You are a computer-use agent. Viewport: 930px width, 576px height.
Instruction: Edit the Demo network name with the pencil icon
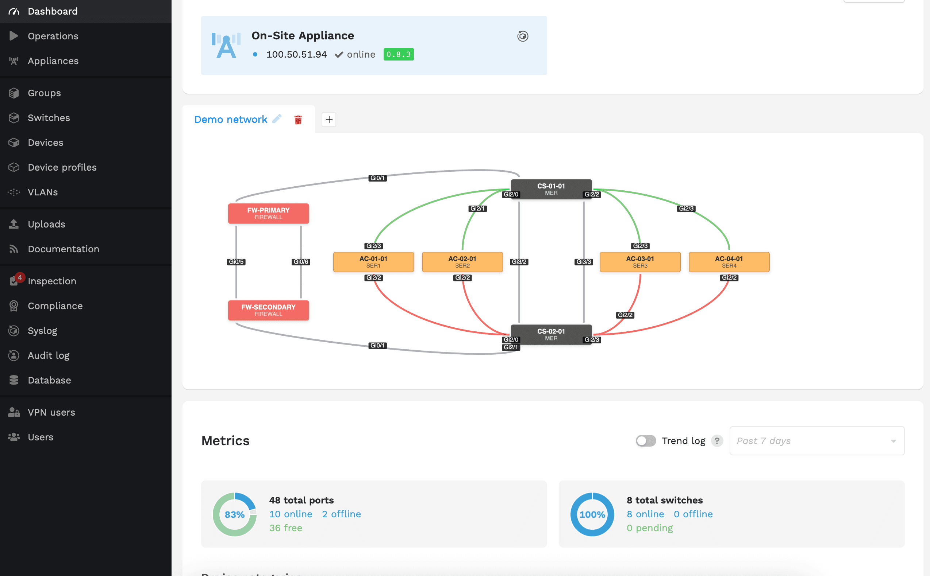click(277, 119)
